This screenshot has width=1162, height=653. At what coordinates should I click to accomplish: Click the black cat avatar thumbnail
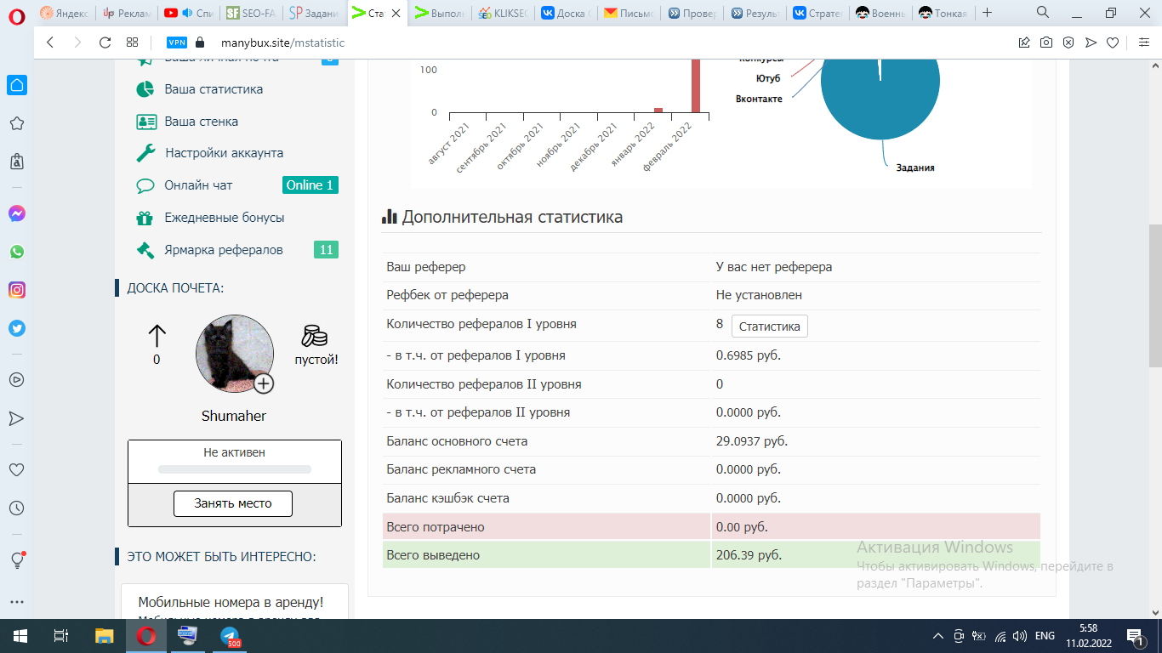coord(234,354)
